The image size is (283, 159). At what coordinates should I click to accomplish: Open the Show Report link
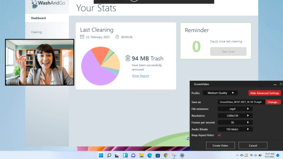point(140,76)
